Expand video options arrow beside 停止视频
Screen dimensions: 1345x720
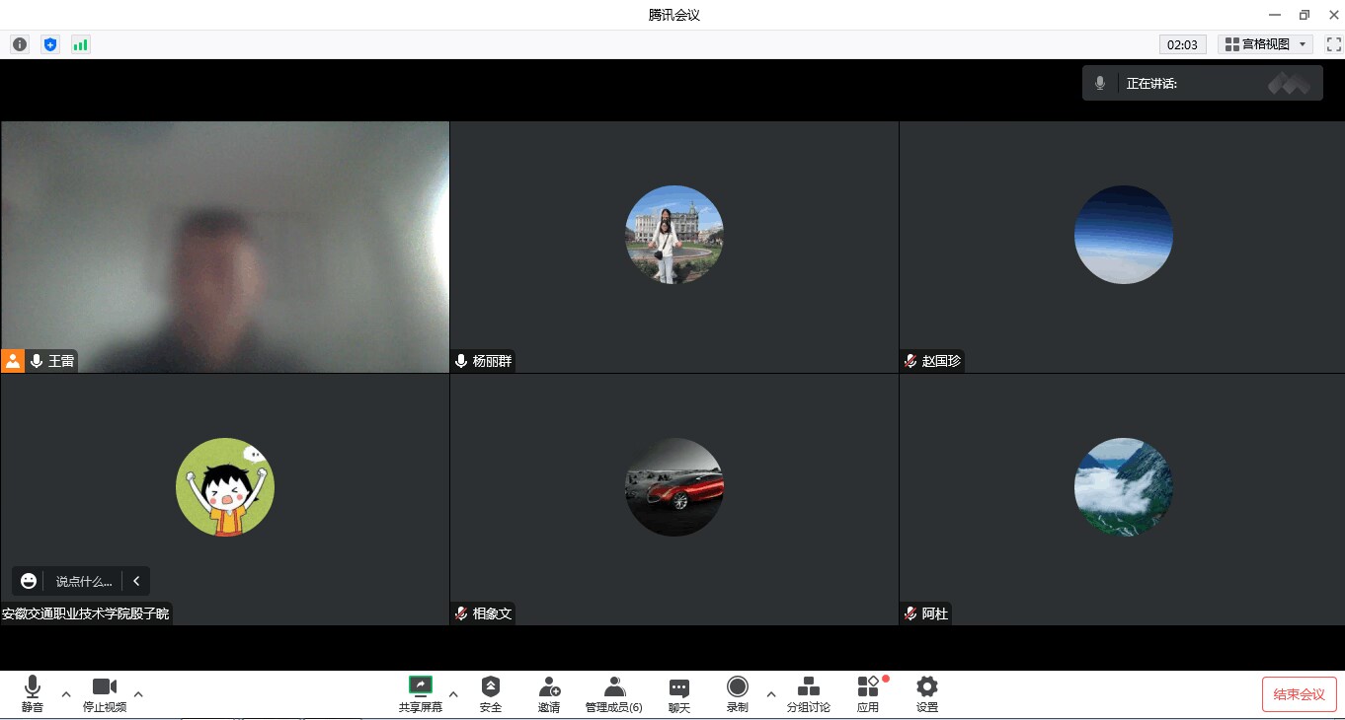coord(138,694)
